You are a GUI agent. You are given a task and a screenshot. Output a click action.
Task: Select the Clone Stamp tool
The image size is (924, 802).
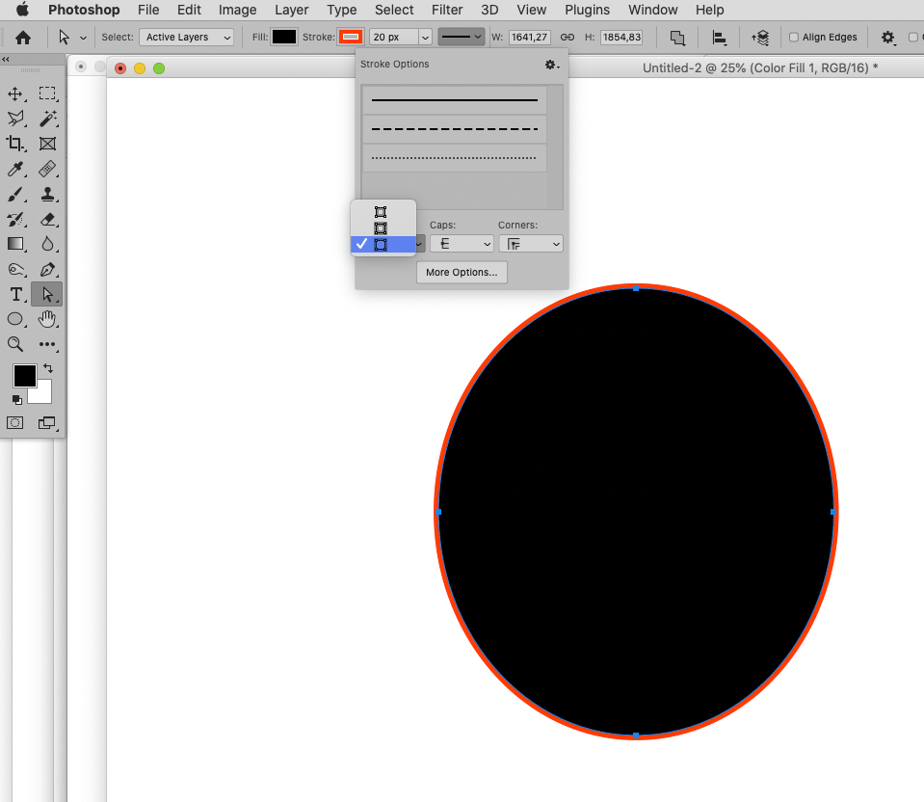[x=47, y=194]
